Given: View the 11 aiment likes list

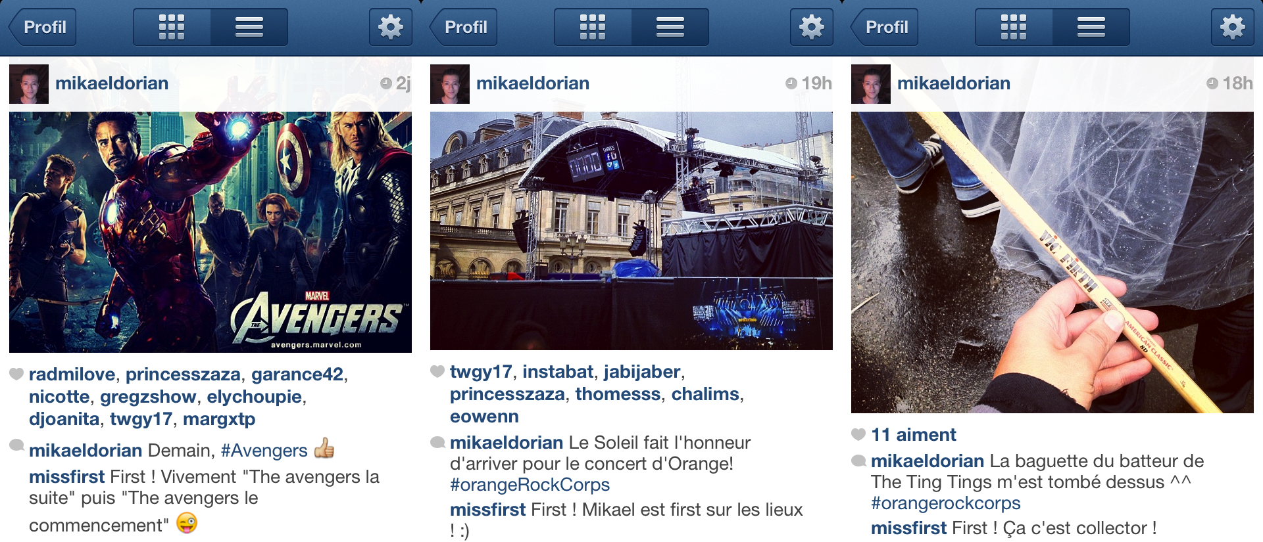Looking at the screenshot, I should click(x=914, y=435).
